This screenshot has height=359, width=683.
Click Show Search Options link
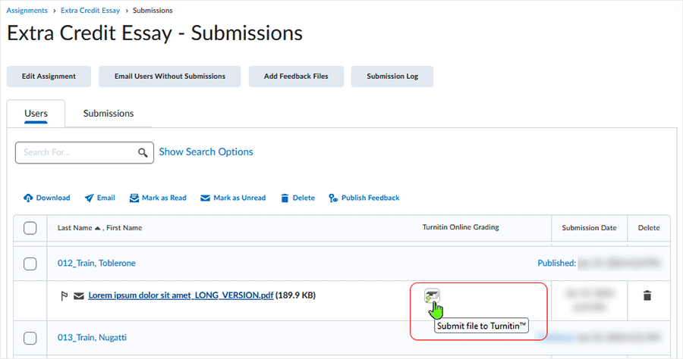[206, 151]
